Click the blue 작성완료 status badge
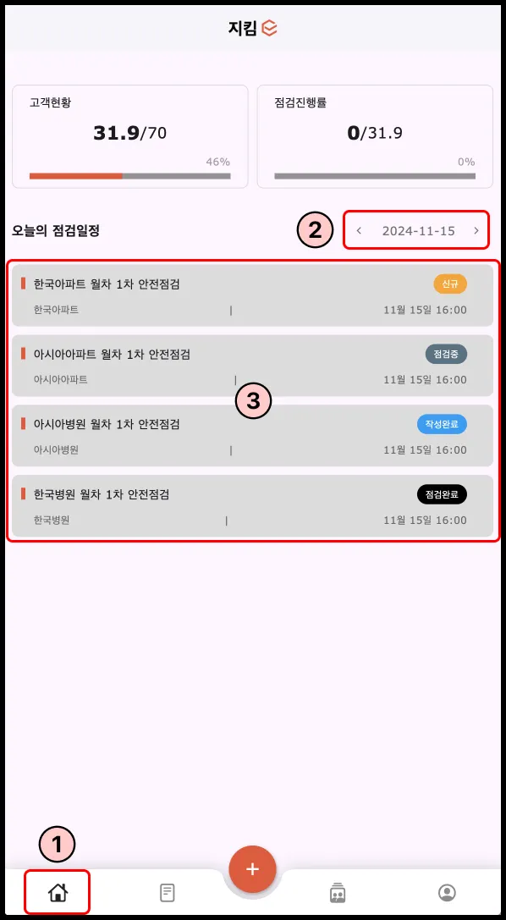 (442, 424)
